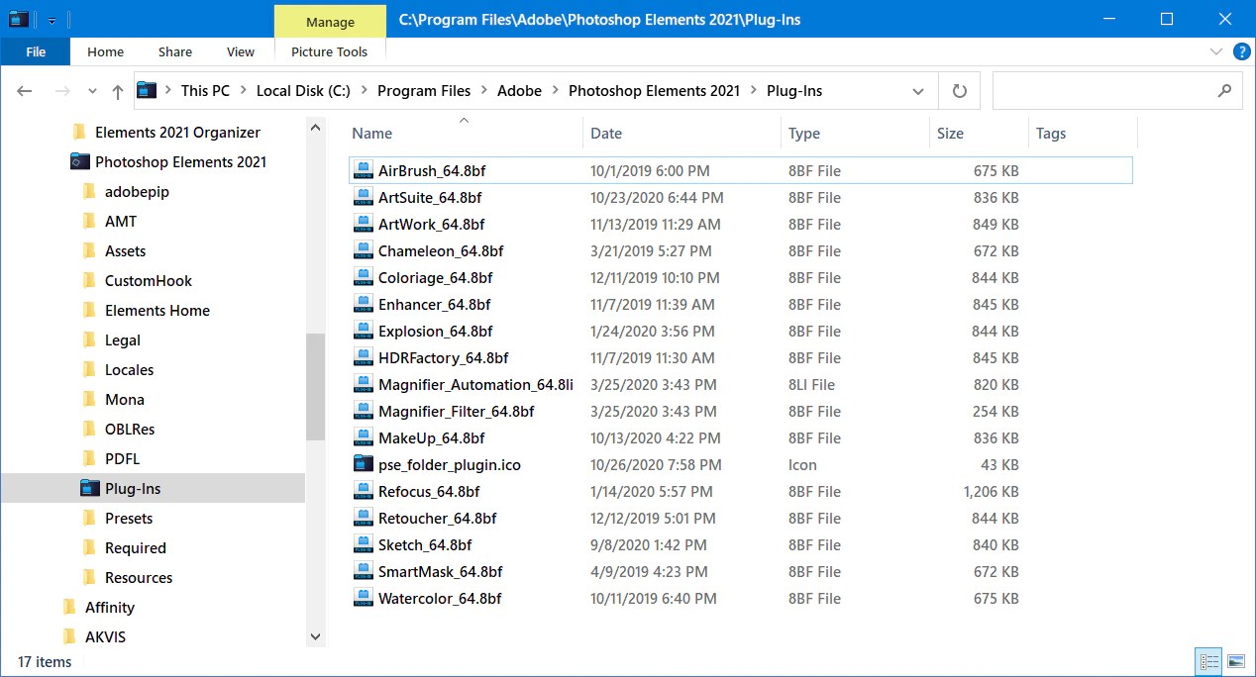Expand the Adobe breadcrumb chevron
1256x677 pixels.
pyautogui.click(x=555, y=91)
